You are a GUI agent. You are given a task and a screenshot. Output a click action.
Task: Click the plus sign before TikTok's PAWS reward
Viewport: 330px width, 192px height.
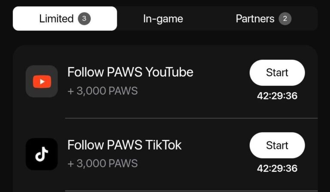[70, 164]
